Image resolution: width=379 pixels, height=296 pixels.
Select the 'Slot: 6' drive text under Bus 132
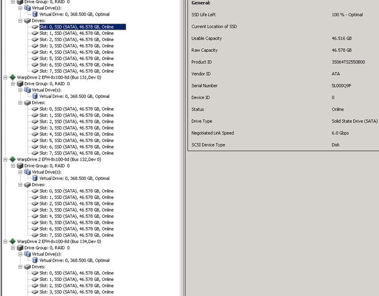(76, 229)
